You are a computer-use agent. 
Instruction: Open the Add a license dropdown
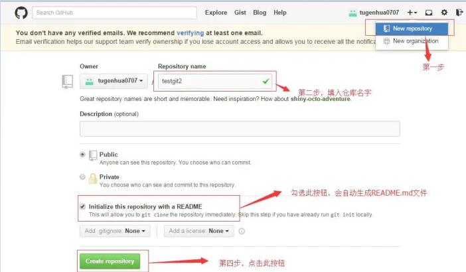coord(199,231)
